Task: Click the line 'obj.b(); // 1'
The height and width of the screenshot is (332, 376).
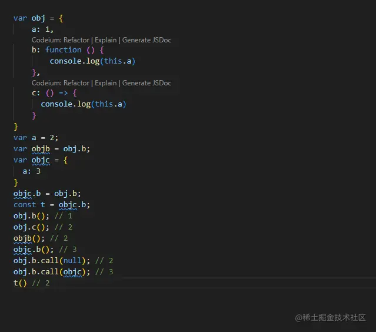Action: click(x=43, y=216)
